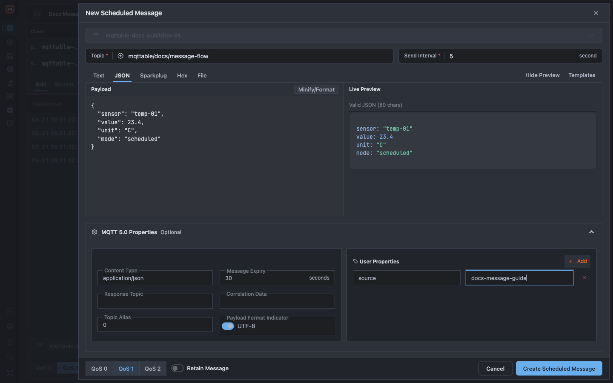Click the Response Topic field
Image resolution: width=613 pixels, height=383 pixels.
click(155, 301)
